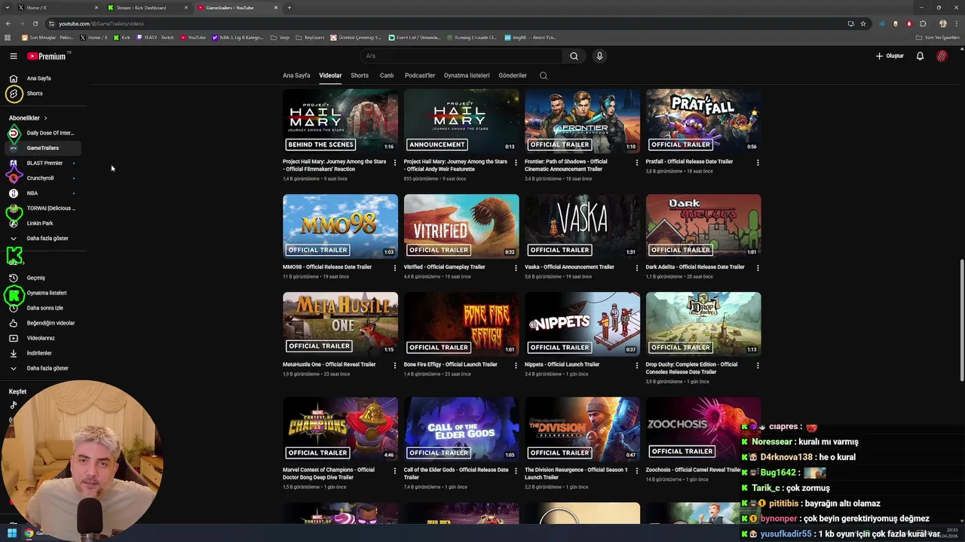The height and width of the screenshot is (542, 965).
Task: Click the YouTube Premium logo
Action: pyautogui.click(x=47, y=56)
